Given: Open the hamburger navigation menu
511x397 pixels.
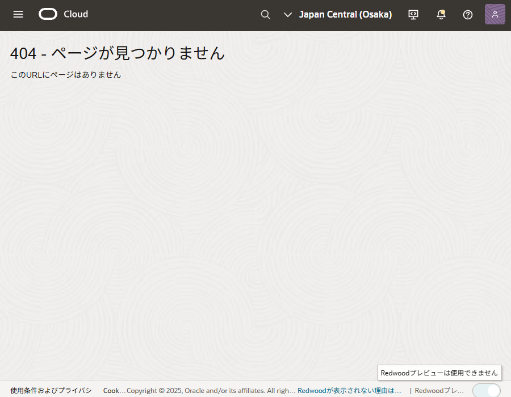Looking at the screenshot, I should point(18,14).
